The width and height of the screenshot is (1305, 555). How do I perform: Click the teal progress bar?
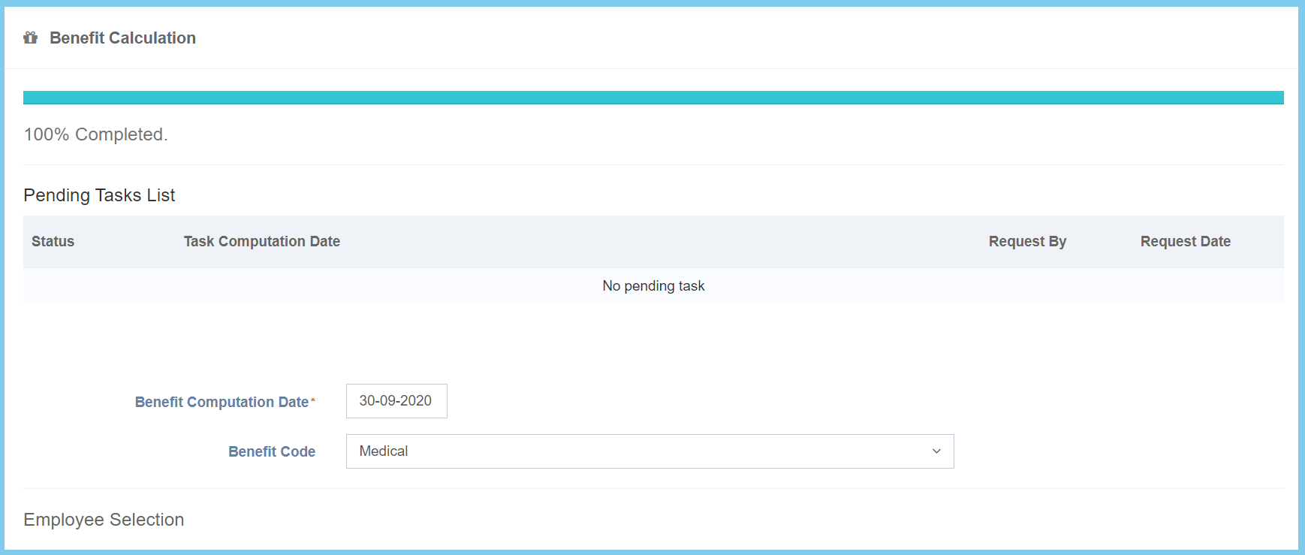tap(652, 98)
